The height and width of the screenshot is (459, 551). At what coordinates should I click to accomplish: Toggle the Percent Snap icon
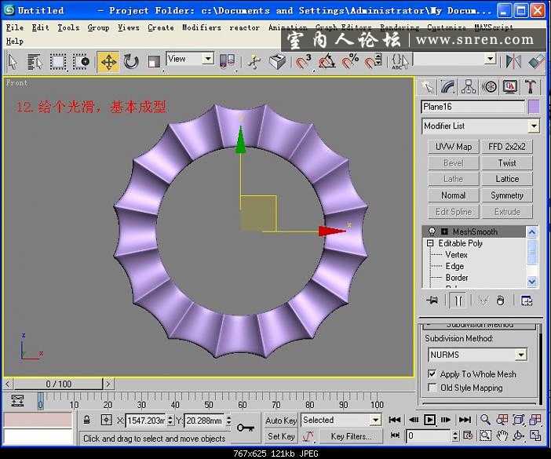[349, 61]
